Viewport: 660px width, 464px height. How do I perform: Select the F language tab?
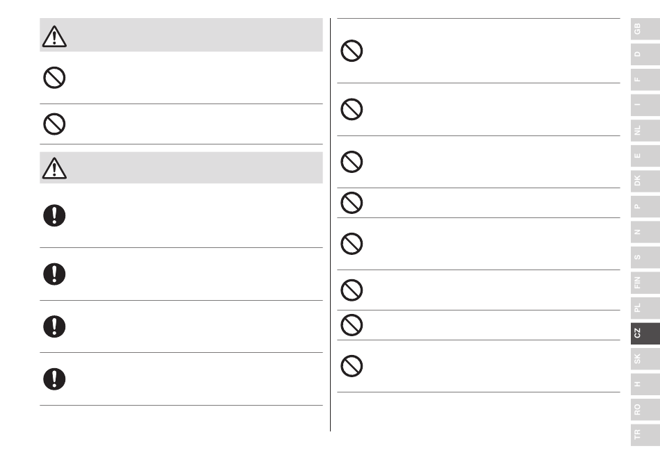pos(645,79)
